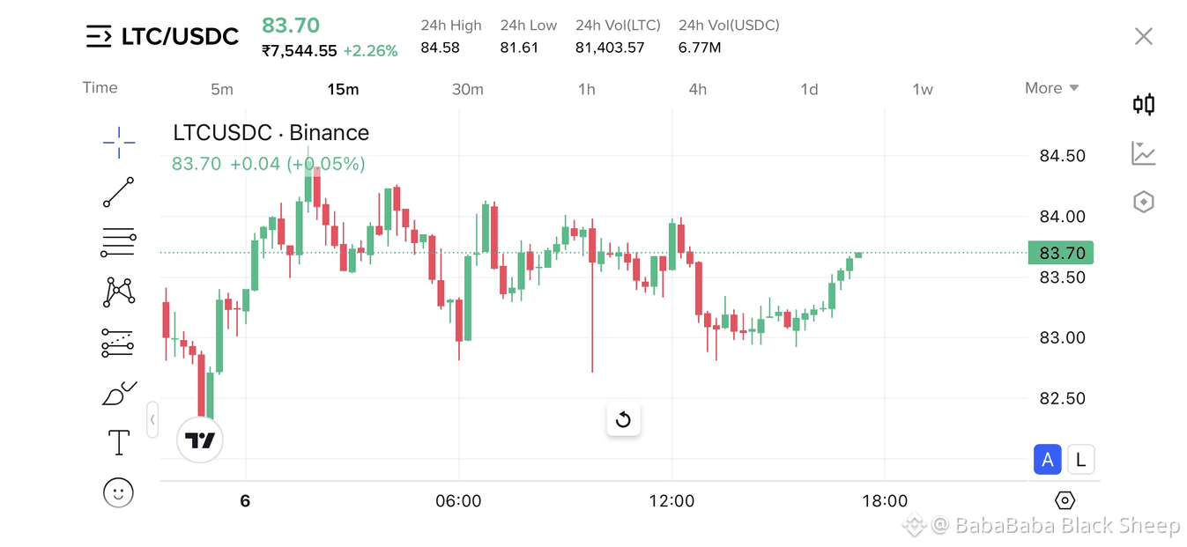Switch to candlestick chart view

pyautogui.click(x=1143, y=105)
